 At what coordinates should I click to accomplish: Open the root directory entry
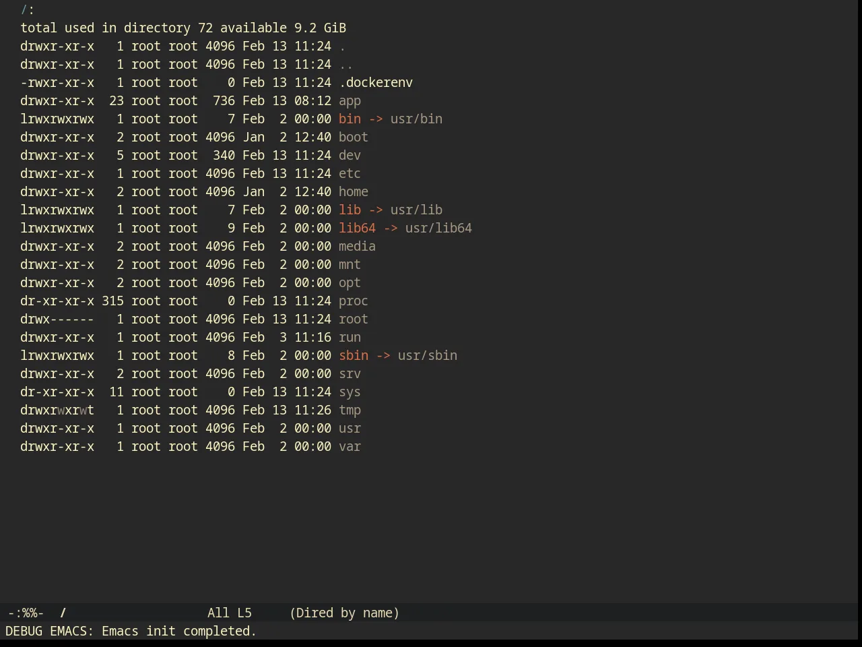point(354,319)
